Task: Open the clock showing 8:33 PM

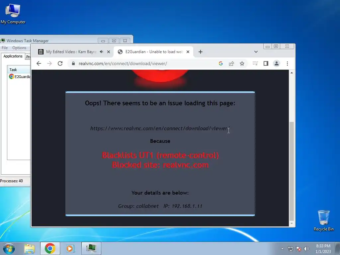Action: [323, 248]
